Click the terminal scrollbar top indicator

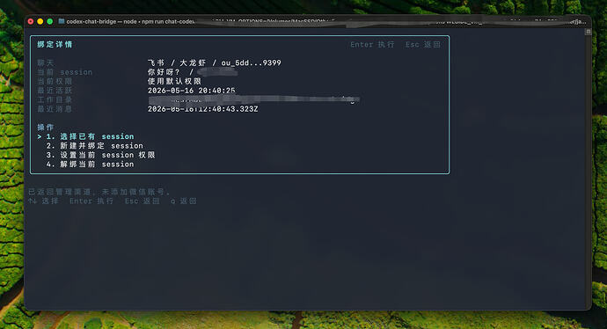click(x=588, y=32)
